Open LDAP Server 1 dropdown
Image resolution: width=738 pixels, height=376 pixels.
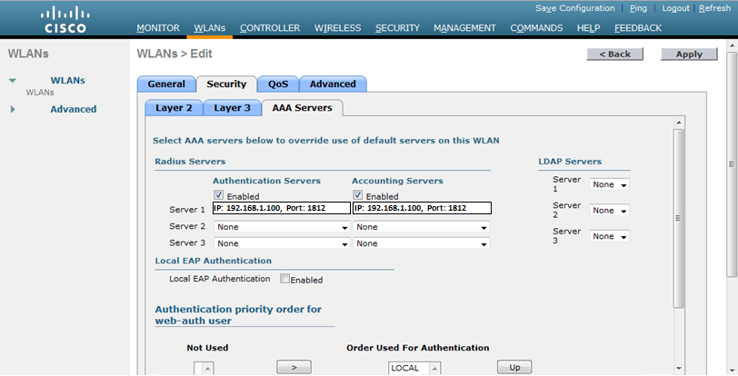pyautogui.click(x=610, y=184)
